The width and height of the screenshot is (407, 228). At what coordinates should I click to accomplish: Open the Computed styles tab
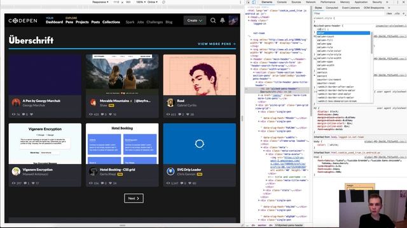(x=332, y=8)
